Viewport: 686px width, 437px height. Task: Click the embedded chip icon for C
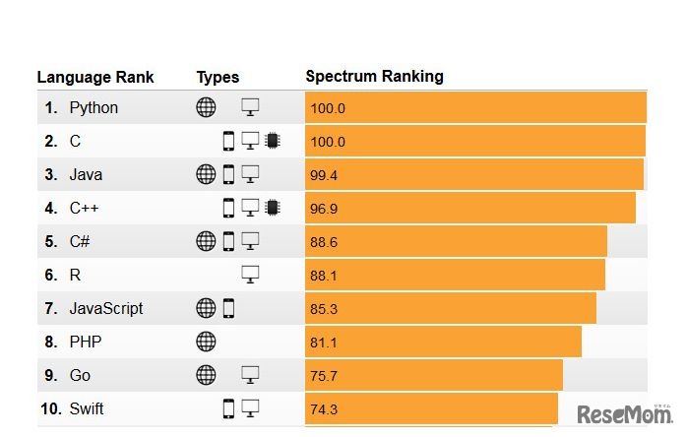point(272,142)
